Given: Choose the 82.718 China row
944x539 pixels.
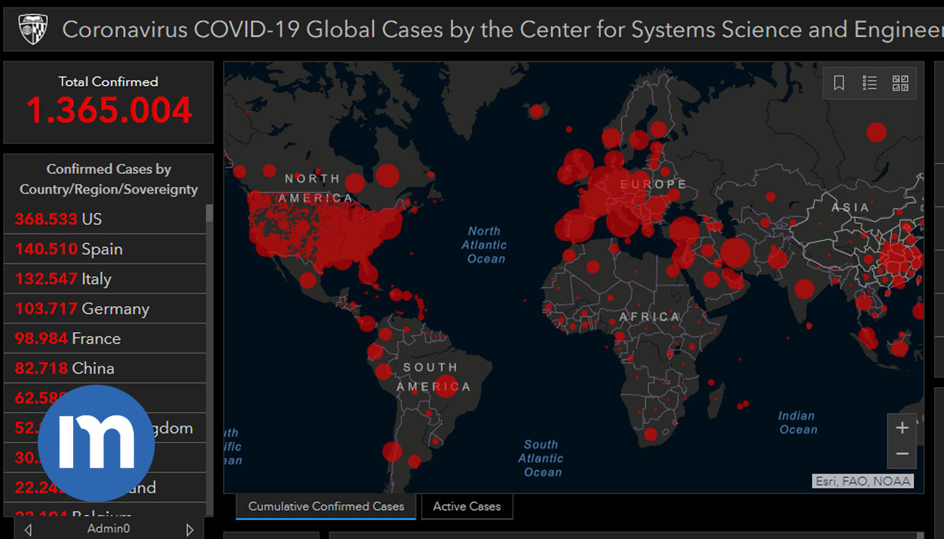Looking at the screenshot, I should coord(105,368).
